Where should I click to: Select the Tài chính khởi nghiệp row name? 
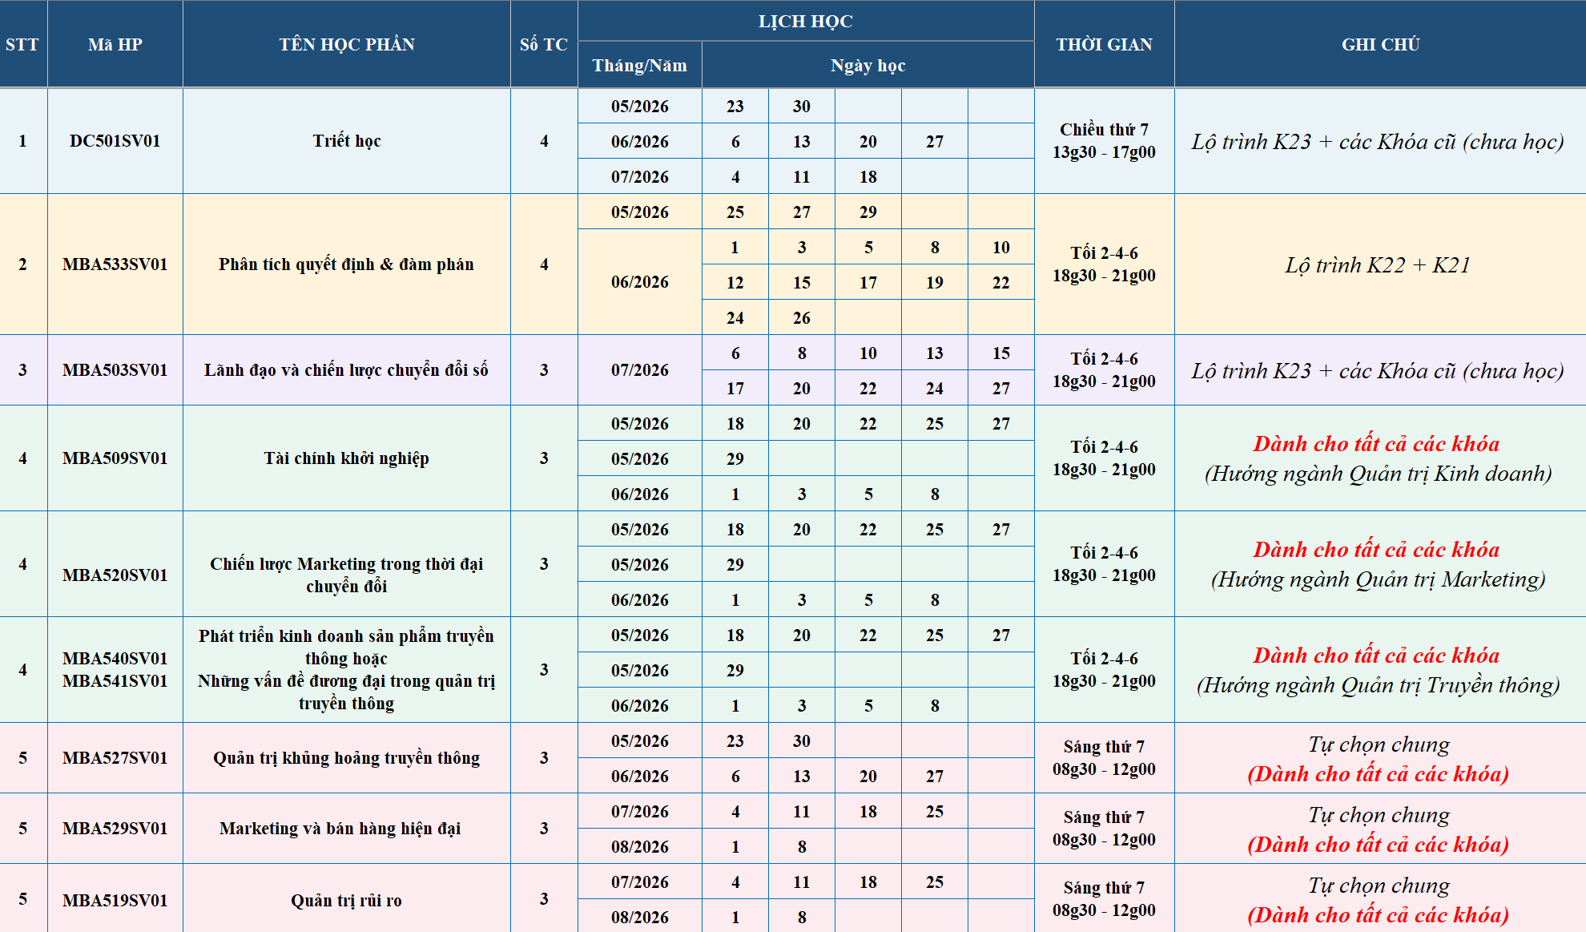(346, 458)
